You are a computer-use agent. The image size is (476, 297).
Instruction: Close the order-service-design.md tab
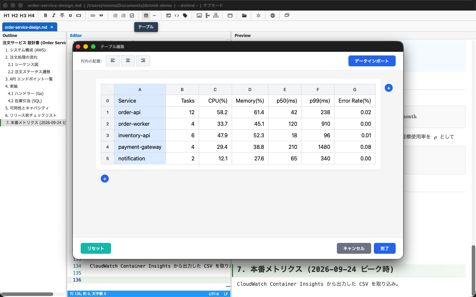[52, 27]
